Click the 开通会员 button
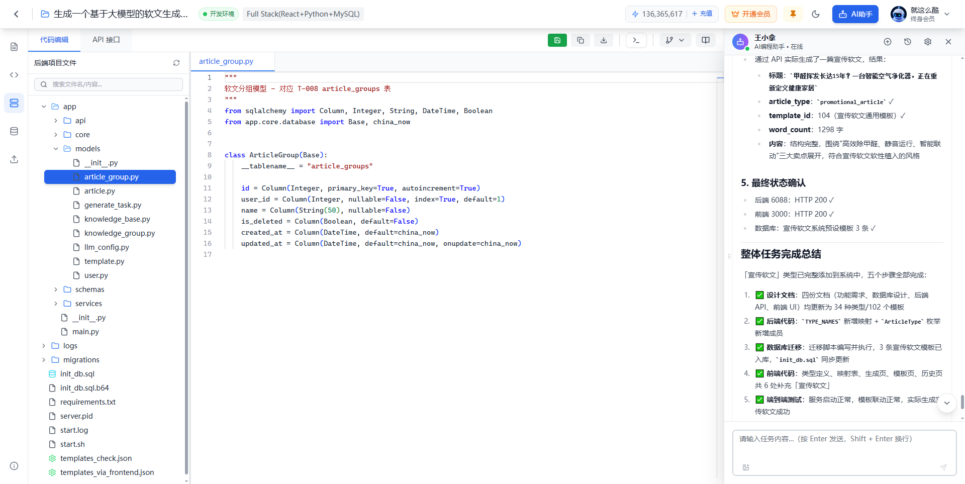Viewport: 965px width, 484px height. [751, 14]
